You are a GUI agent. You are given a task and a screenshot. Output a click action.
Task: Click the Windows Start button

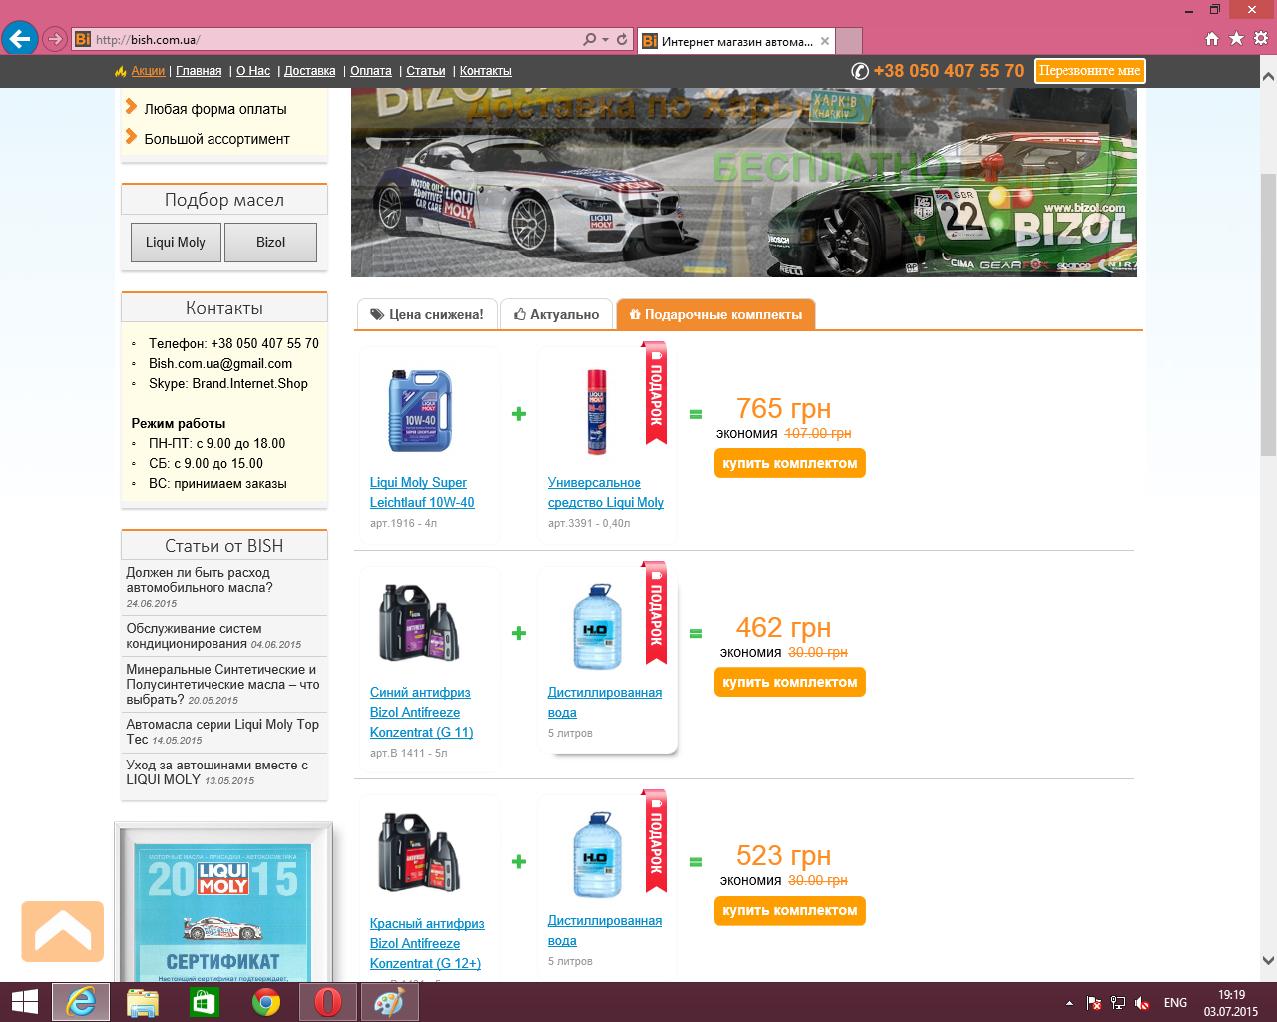[25, 1002]
